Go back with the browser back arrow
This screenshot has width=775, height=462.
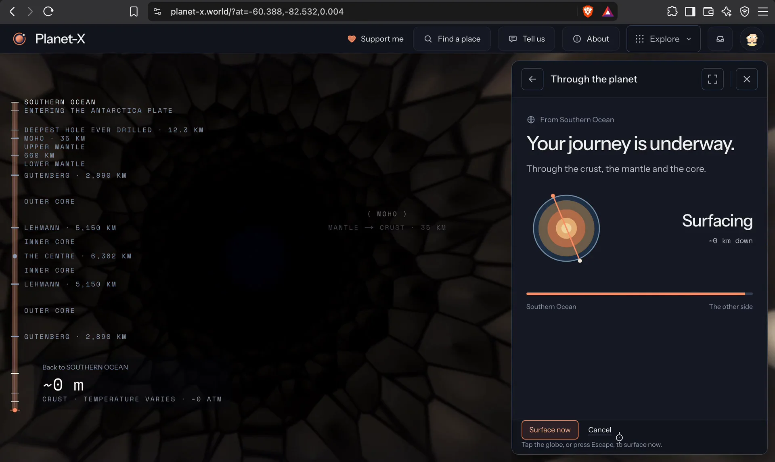pyautogui.click(x=13, y=11)
